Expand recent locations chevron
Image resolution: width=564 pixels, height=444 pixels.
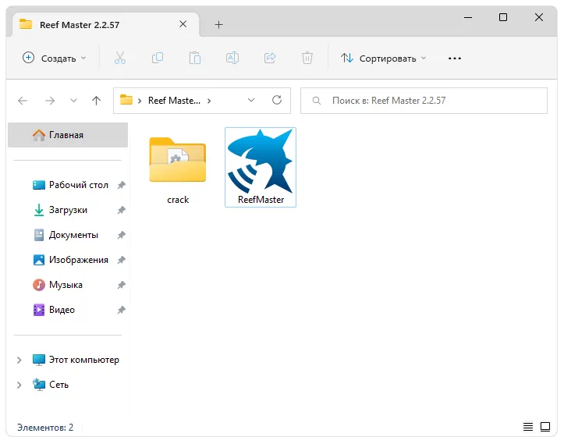coord(73,101)
